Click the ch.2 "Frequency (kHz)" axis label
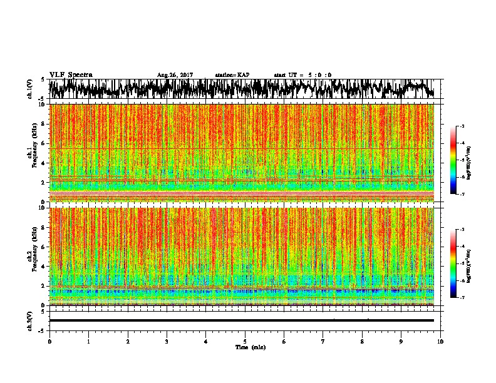The width and height of the screenshot is (496, 383). (34, 249)
